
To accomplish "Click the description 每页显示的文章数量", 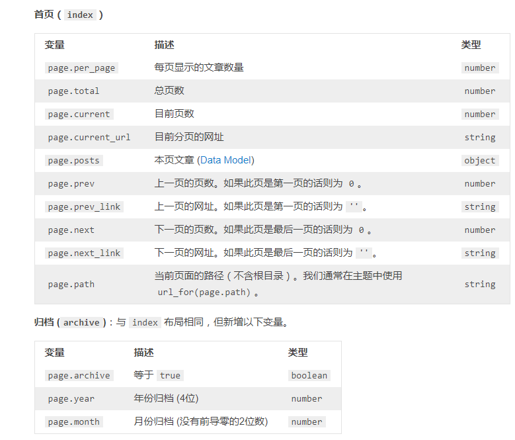I will tap(199, 67).
